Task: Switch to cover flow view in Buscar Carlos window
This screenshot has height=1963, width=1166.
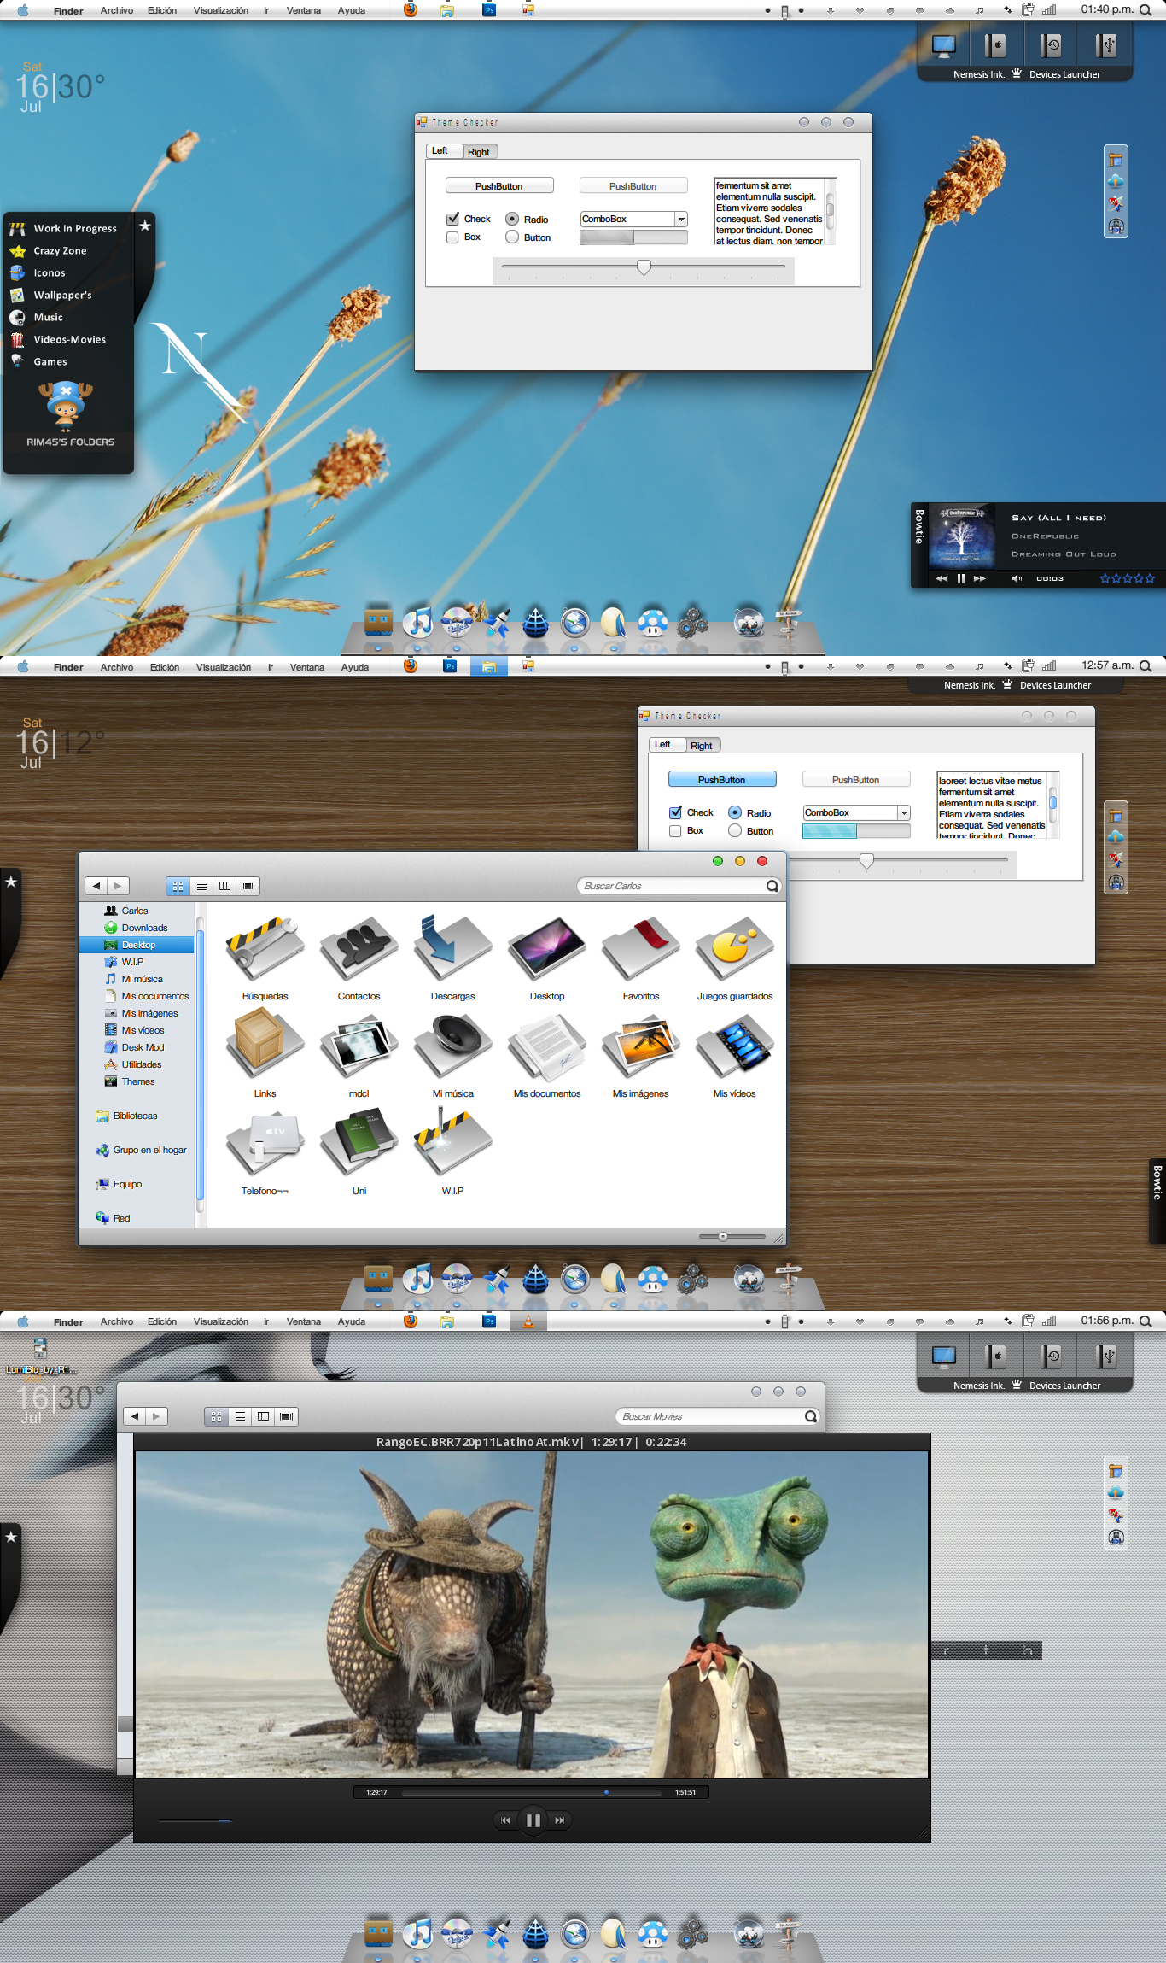Action: tap(248, 886)
